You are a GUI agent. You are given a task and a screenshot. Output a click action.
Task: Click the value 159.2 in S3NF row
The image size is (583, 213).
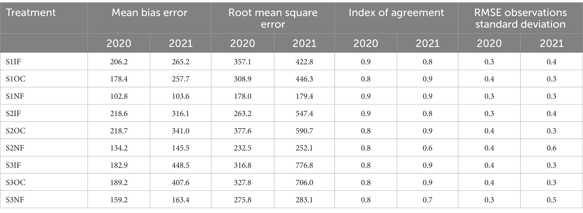[119, 200]
